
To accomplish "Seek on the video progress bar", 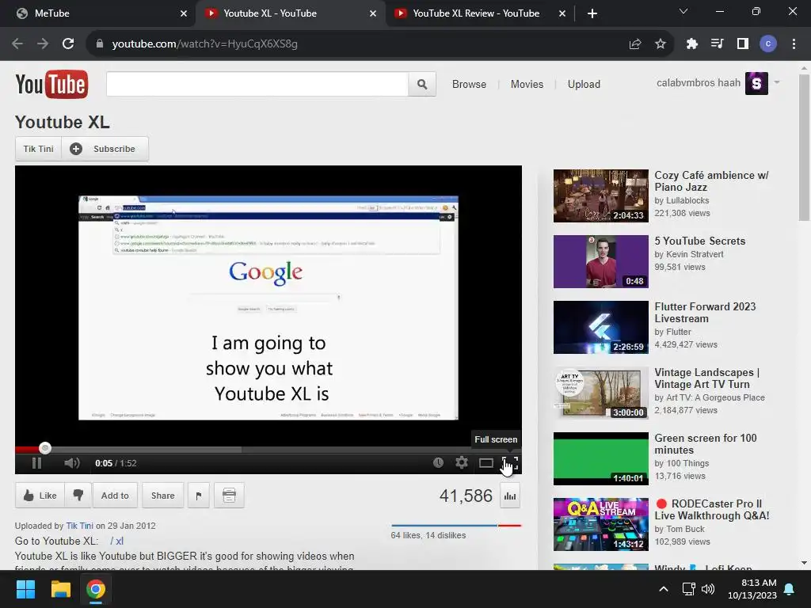I will [268, 449].
